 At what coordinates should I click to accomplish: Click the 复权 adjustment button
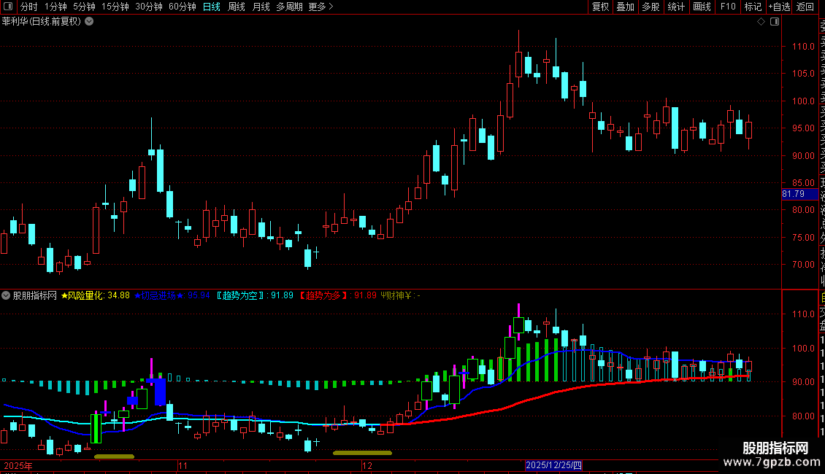600,7
